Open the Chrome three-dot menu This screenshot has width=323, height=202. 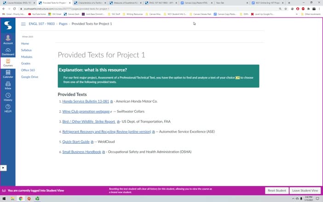coord(319,9)
